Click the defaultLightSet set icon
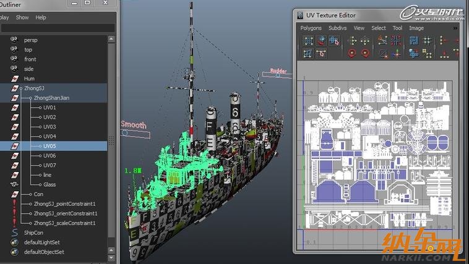This screenshot has height=264, width=469. [14, 242]
